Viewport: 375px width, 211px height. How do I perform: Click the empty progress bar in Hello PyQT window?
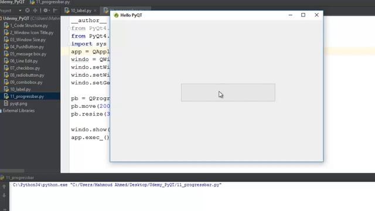pos(228,93)
